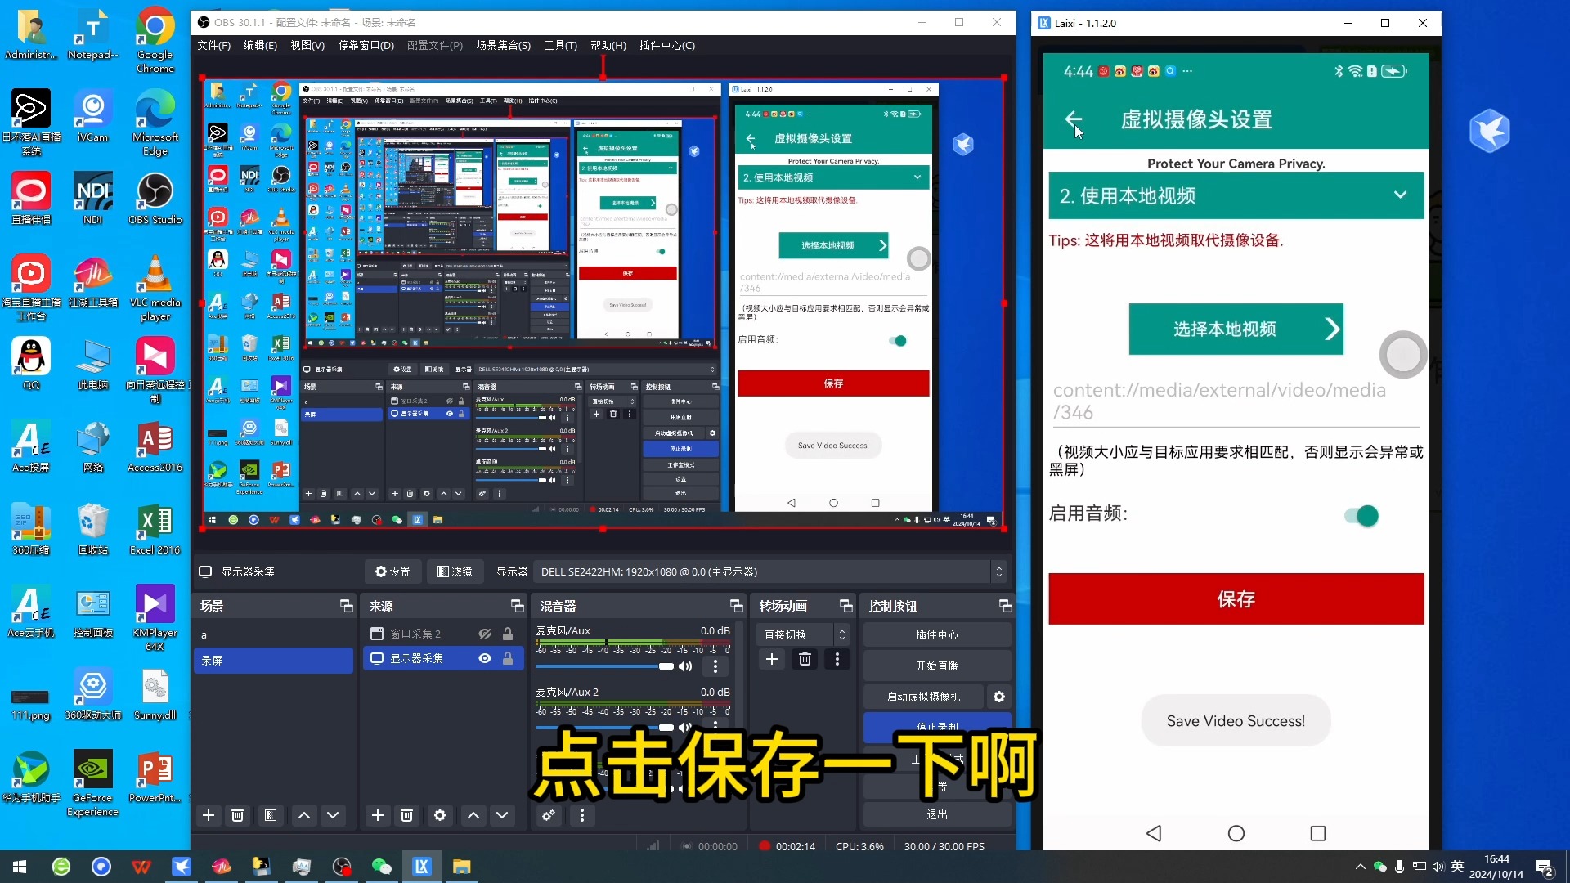This screenshot has width=1570, height=883.
Task: Select the 场景集合 menu in OBS toolbar
Action: tap(504, 45)
